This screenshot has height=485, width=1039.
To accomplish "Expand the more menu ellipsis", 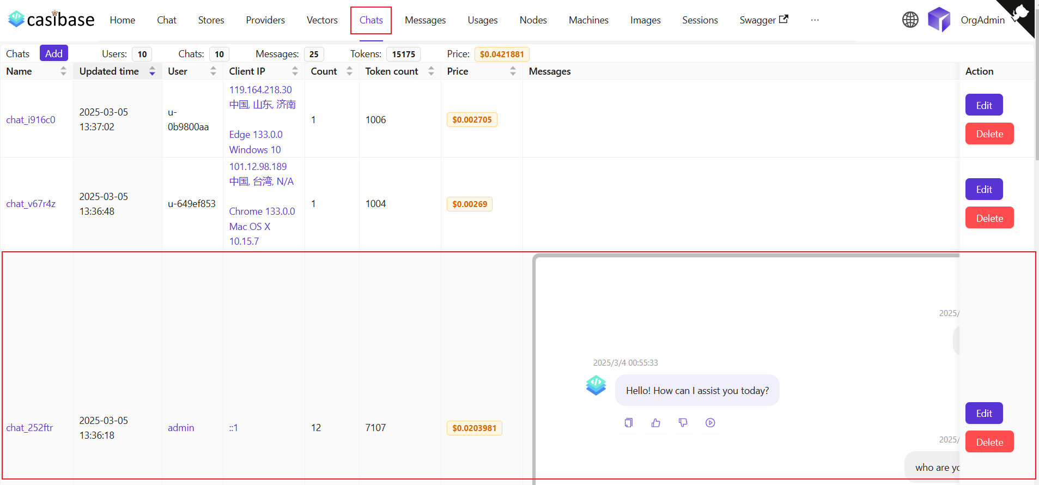I will click(x=815, y=20).
